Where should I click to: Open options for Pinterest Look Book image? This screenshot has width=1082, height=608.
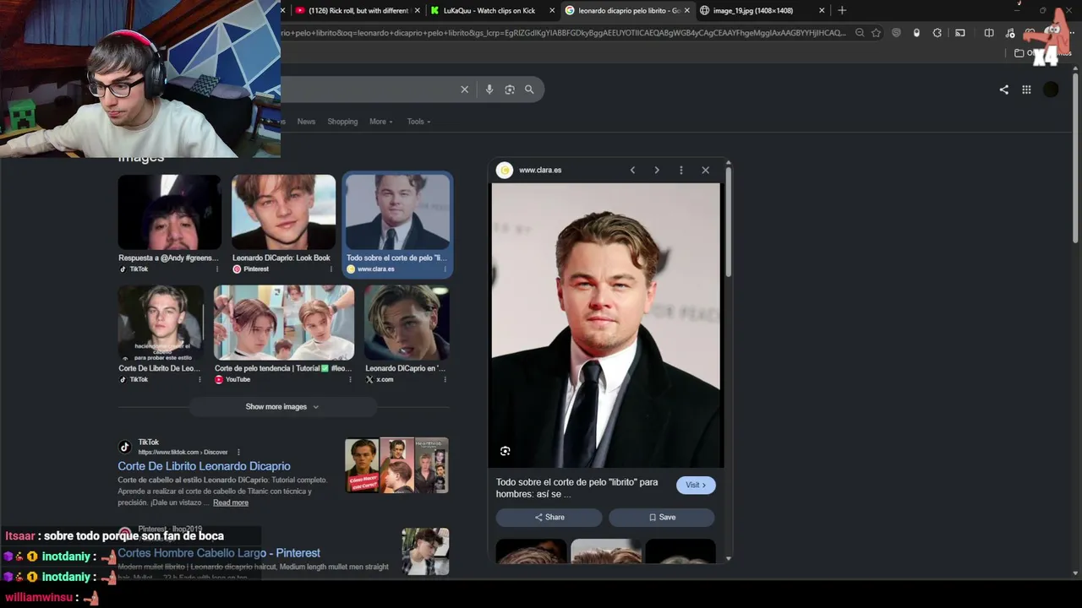tap(331, 269)
